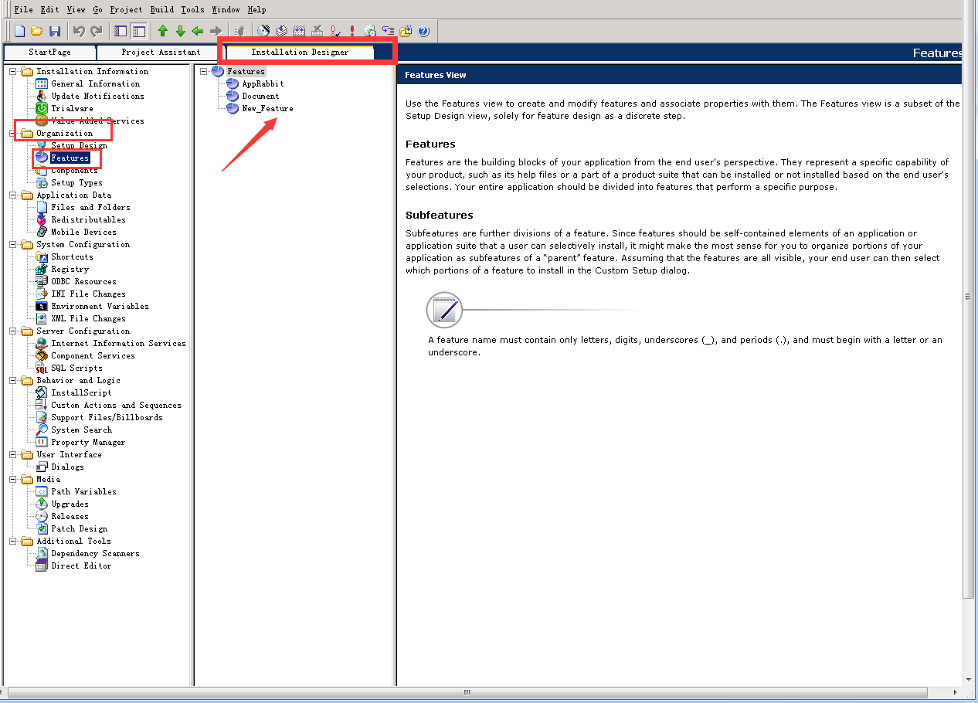This screenshot has width=978, height=703.
Task: Open Files and Folders view
Action: tap(90, 207)
